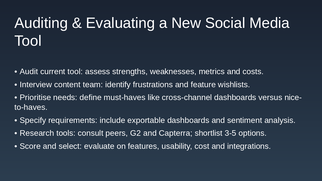Select the "Audit current tool" bullet line

[x=139, y=72]
